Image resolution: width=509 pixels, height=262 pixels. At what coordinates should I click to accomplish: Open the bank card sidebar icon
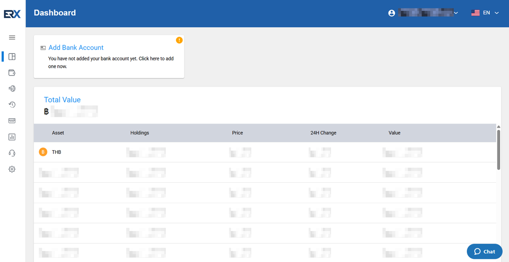click(12, 121)
